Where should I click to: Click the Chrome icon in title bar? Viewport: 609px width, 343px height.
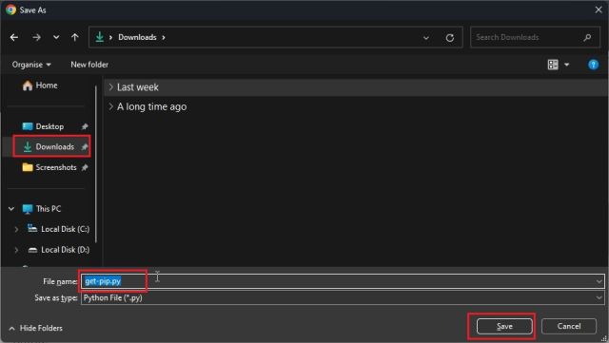coord(10,10)
